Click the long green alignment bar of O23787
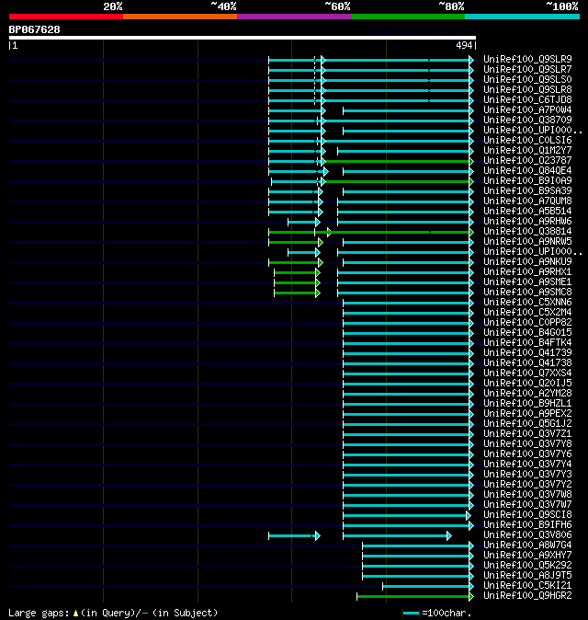Viewport: 588px width, 620px height. tap(397, 161)
